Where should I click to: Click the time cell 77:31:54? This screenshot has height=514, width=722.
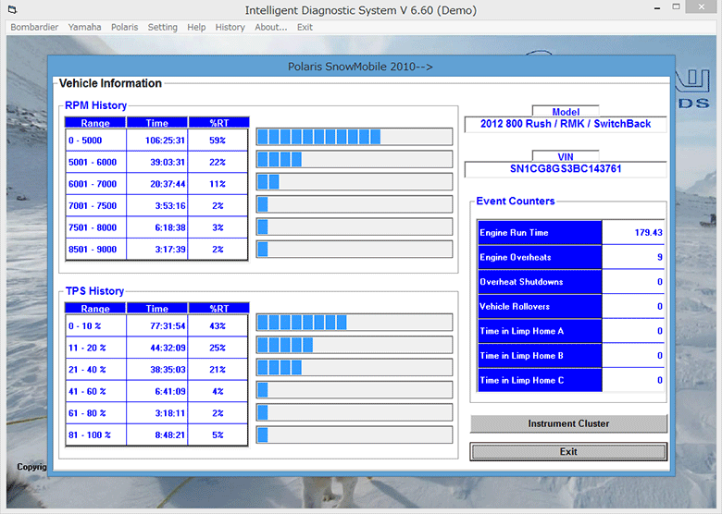tap(157, 326)
